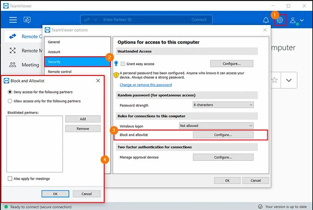This screenshot has height=210, width=313.
Task: Select Remote control in options list
Action: click(x=77, y=71)
